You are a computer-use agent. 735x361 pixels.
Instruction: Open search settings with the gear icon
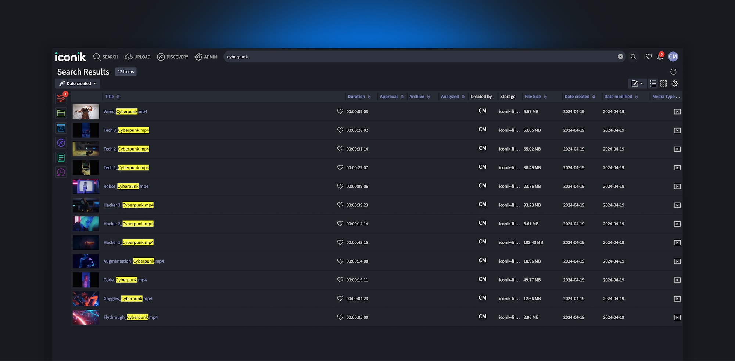pos(675,83)
